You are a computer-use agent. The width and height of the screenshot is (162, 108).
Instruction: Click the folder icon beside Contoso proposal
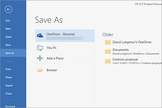pyautogui.click(x=108, y=61)
